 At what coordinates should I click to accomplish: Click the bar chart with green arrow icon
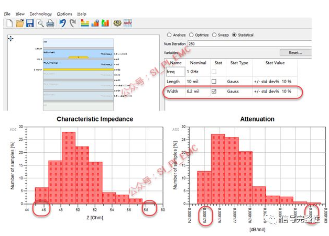tap(105, 23)
